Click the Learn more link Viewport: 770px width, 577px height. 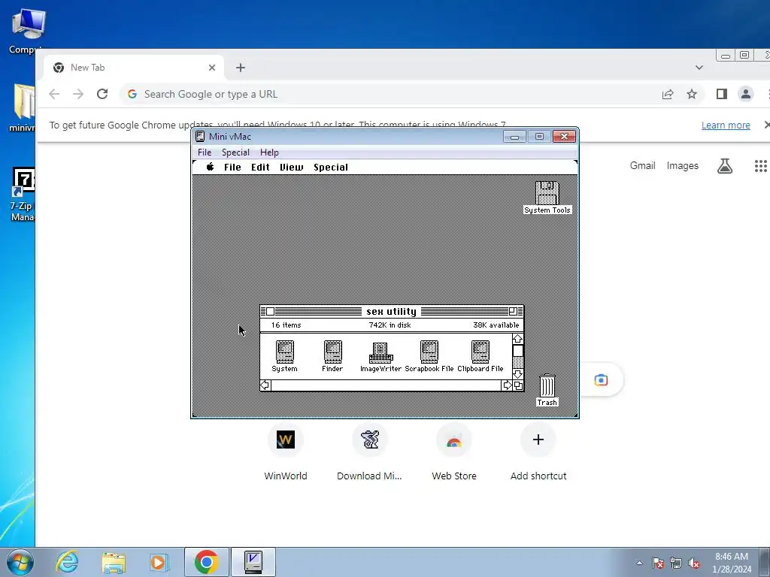pos(726,125)
